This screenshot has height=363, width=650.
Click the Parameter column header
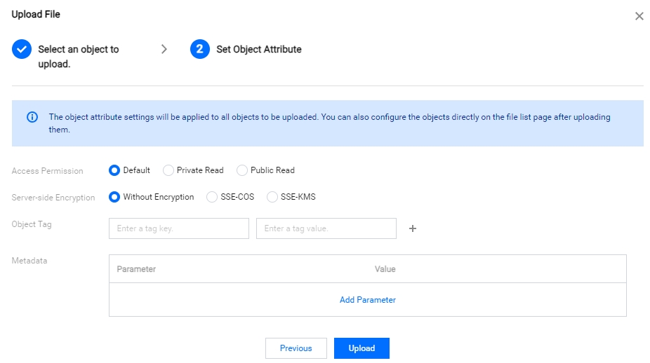pyautogui.click(x=136, y=269)
